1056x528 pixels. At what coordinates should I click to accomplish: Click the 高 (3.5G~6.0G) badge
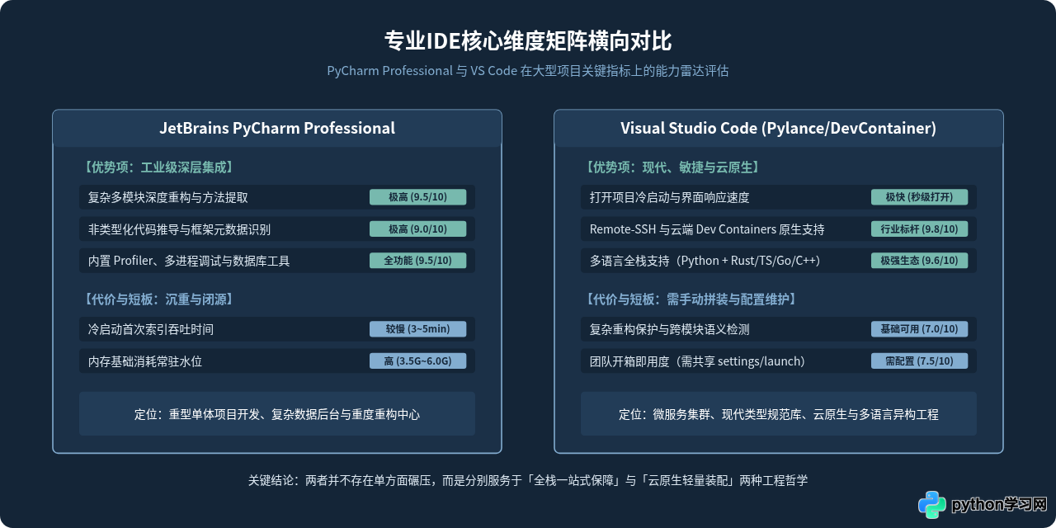coord(417,361)
